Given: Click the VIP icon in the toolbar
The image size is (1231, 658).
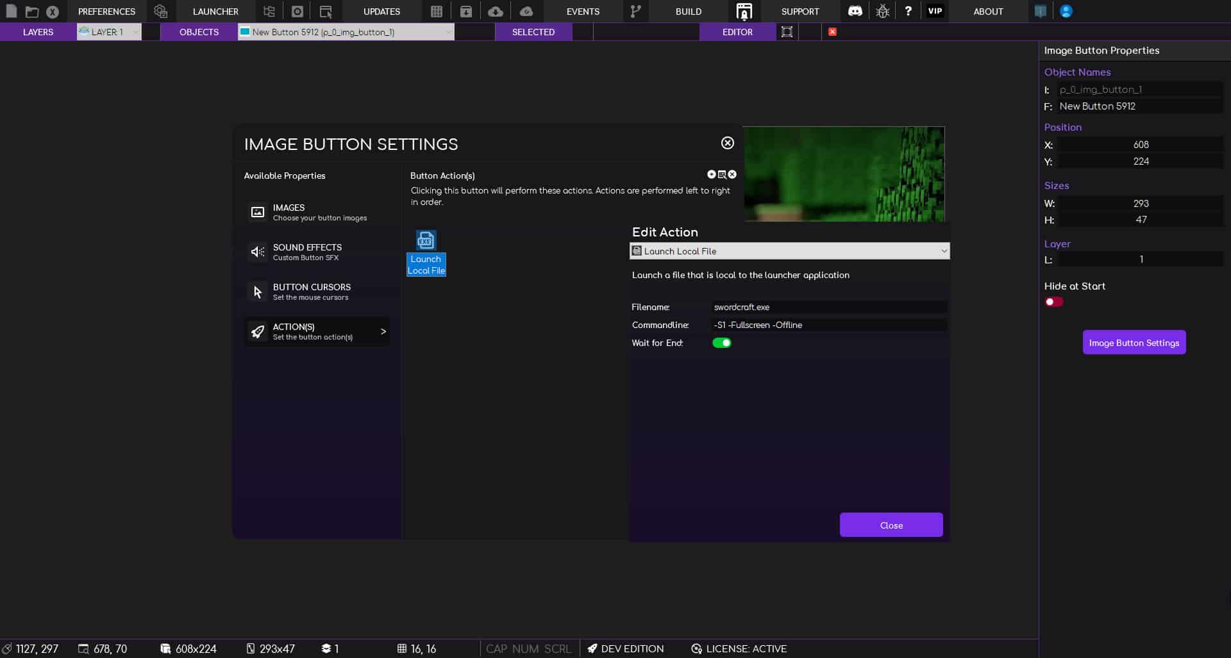Looking at the screenshot, I should pyautogui.click(x=935, y=11).
